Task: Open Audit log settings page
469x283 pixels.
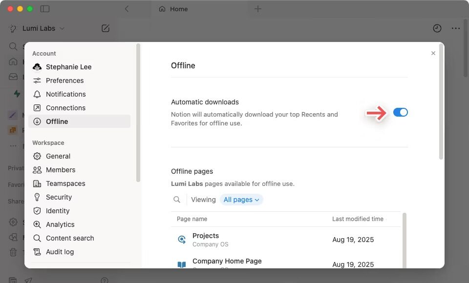Action: (x=79, y=252)
